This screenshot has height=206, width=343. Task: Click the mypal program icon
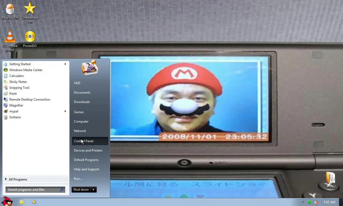5,111
